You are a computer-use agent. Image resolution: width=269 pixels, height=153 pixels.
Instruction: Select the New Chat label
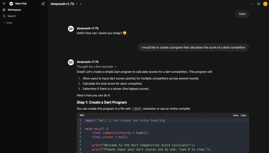(x=21, y=3)
